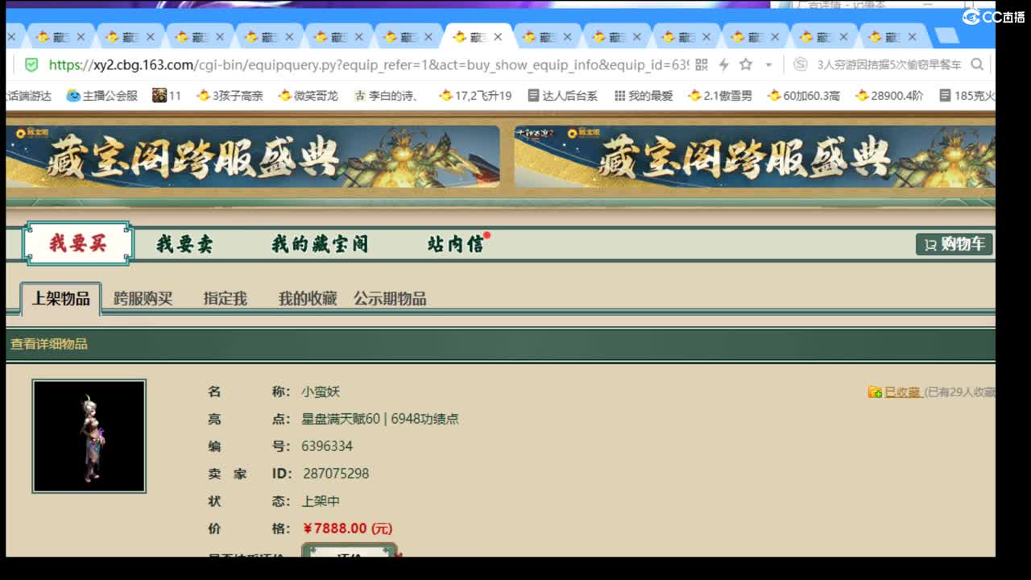
Task: Click the right 藏宝阁跨服盛典 banner
Action: [755, 156]
